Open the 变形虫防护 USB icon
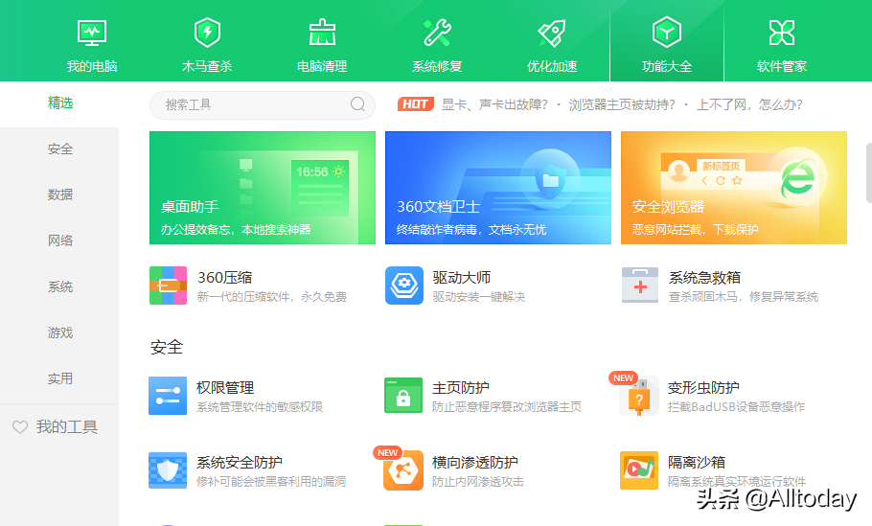Viewport: 872px width, 526px height. coord(639,396)
